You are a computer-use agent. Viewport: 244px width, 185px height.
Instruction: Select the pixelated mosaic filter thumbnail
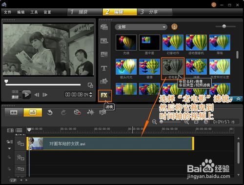click(126, 89)
